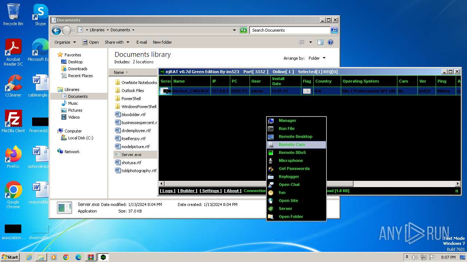This screenshot has height=262, width=467.
Task: Click the E-mail toolbar button
Action: (142, 42)
